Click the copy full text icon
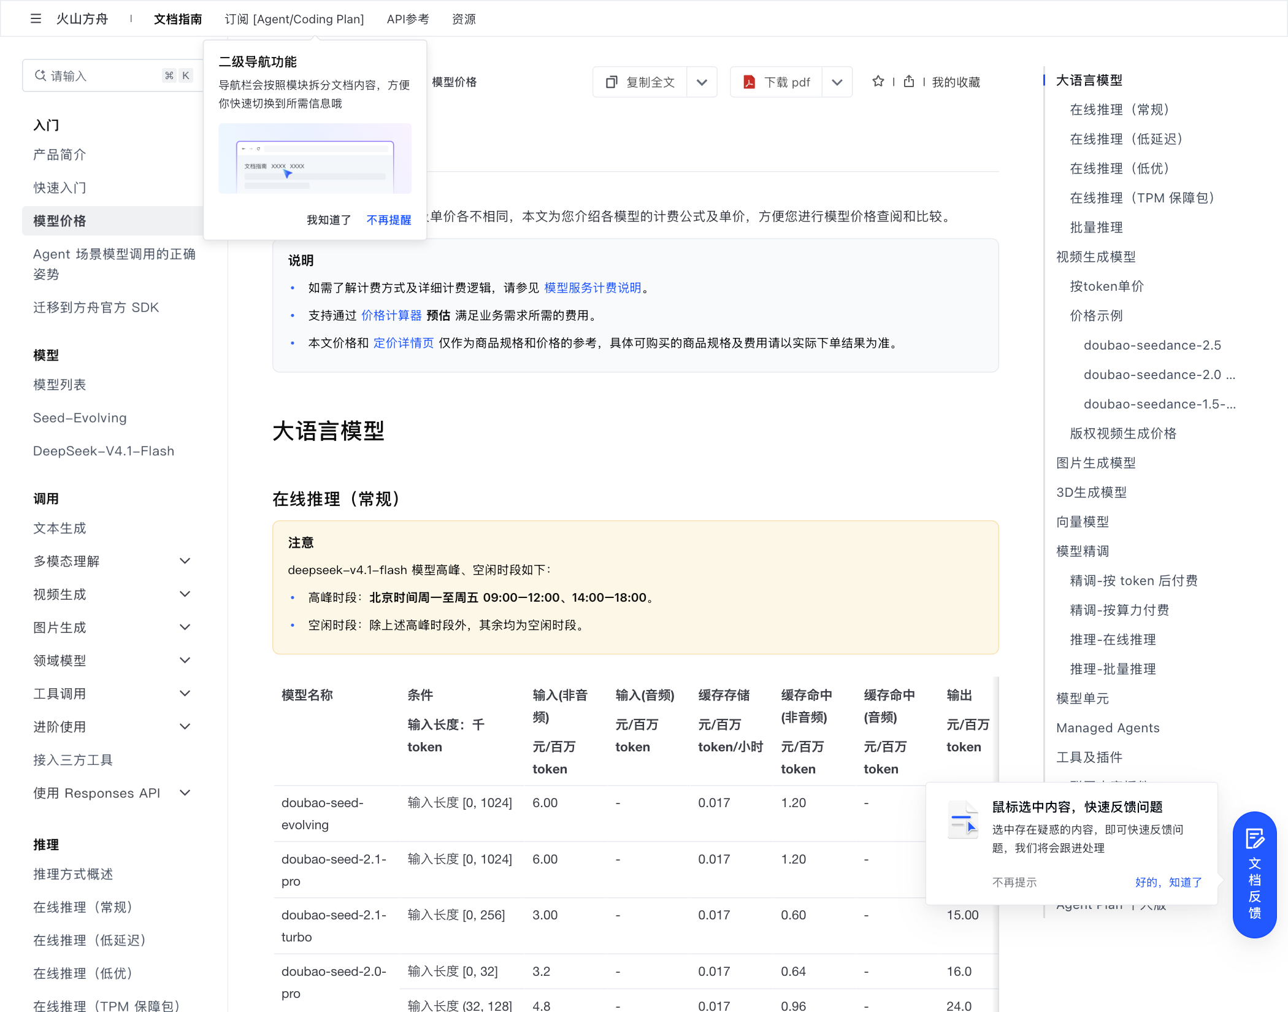Image resolution: width=1288 pixels, height=1012 pixels. pos(611,82)
